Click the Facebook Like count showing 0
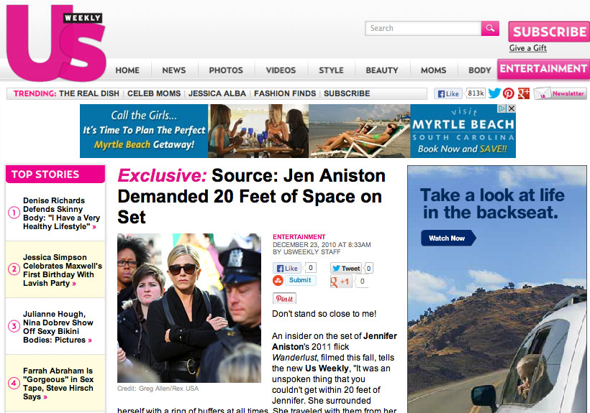Screen dimensions: 590x413 (310, 268)
